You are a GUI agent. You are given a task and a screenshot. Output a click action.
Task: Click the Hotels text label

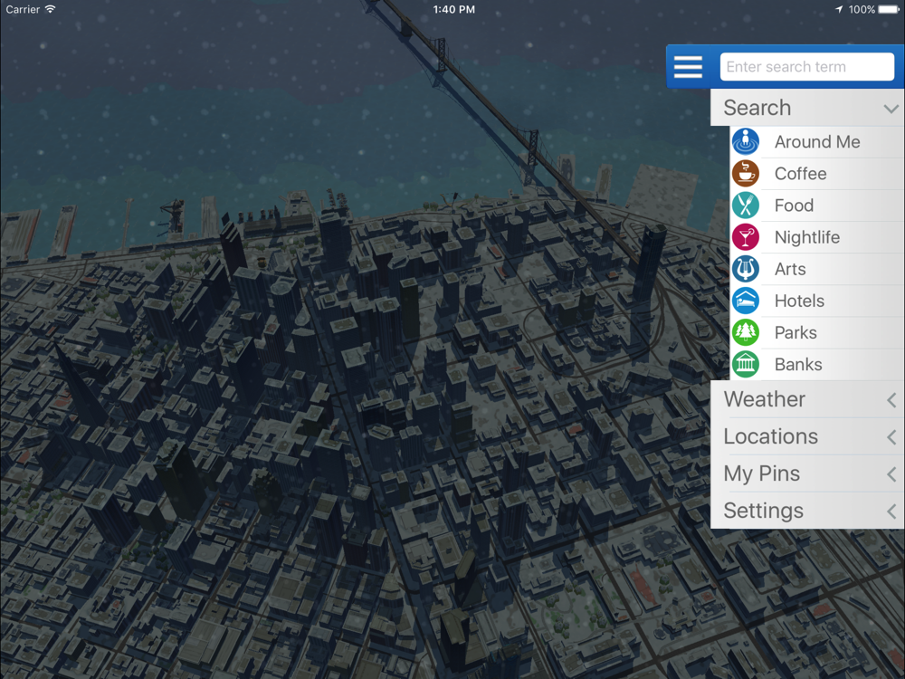(x=799, y=301)
